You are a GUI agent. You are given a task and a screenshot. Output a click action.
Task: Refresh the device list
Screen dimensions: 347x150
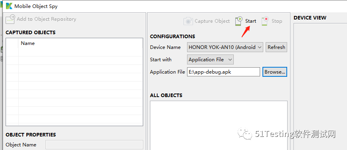click(x=276, y=47)
